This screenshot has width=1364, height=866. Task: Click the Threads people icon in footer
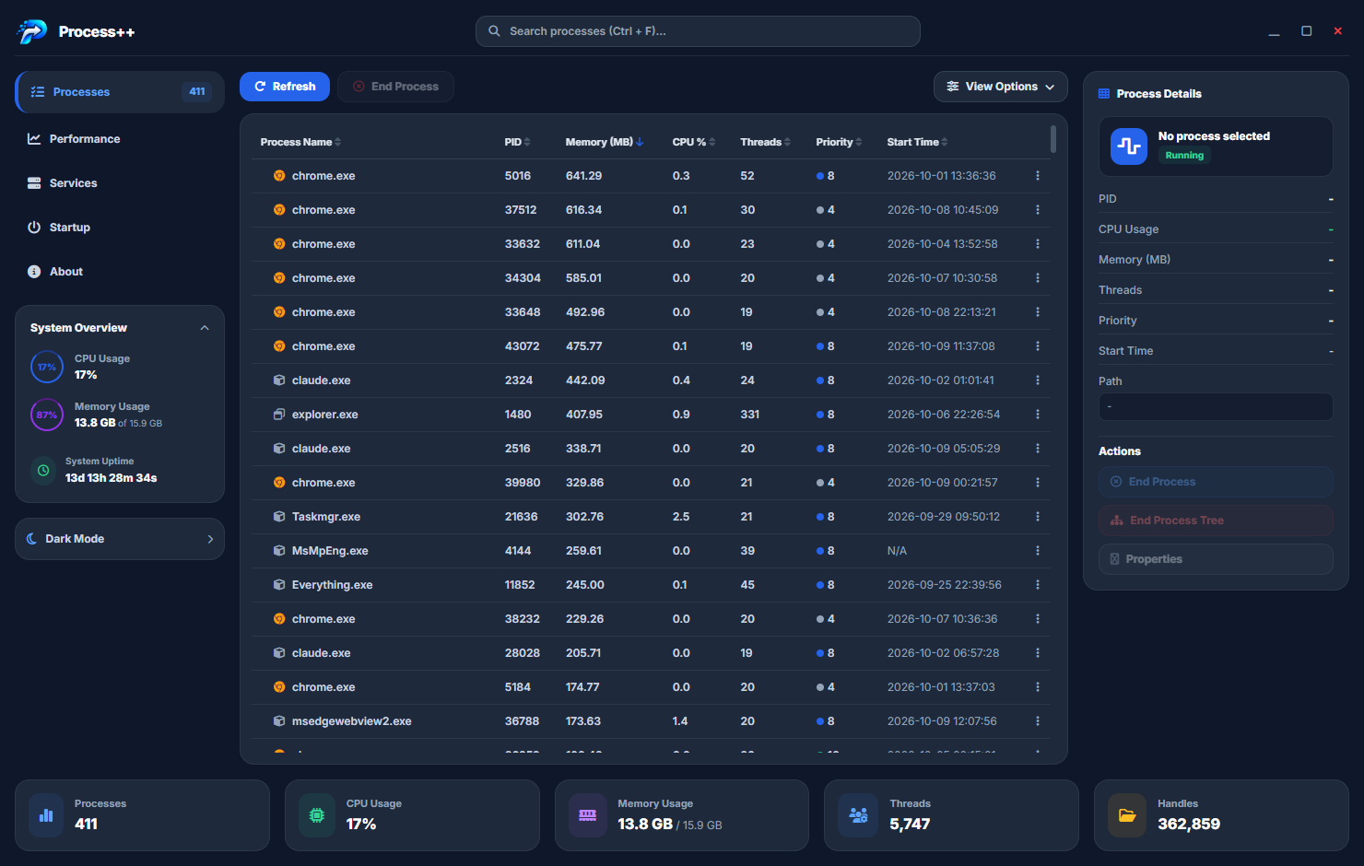point(858,815)
